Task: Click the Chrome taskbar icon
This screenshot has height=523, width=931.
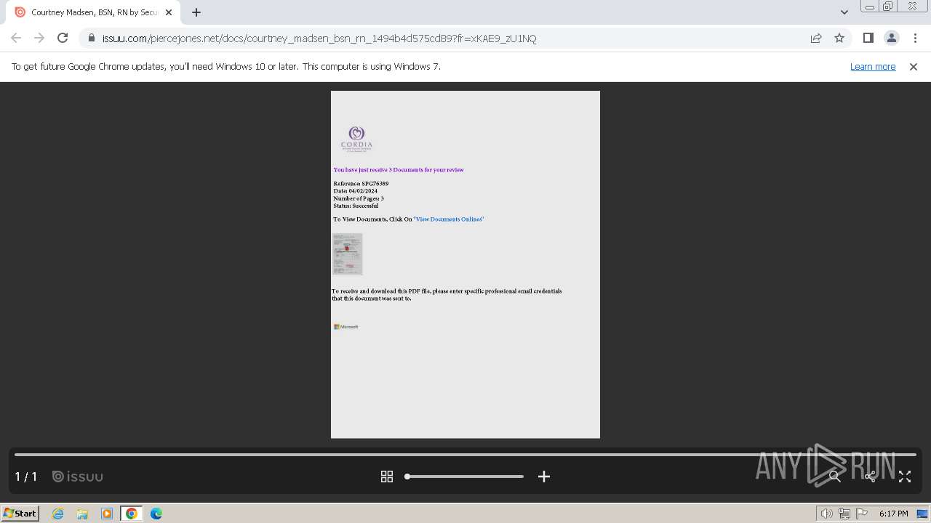Action: click(132, 514)
